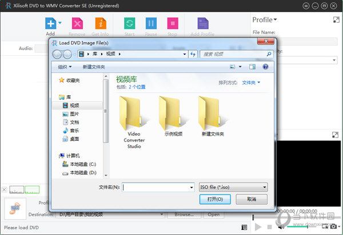Click the refresh icon beside the address bar
The height and width of the screenshot is (235, 343).
[x=193, y=54]
